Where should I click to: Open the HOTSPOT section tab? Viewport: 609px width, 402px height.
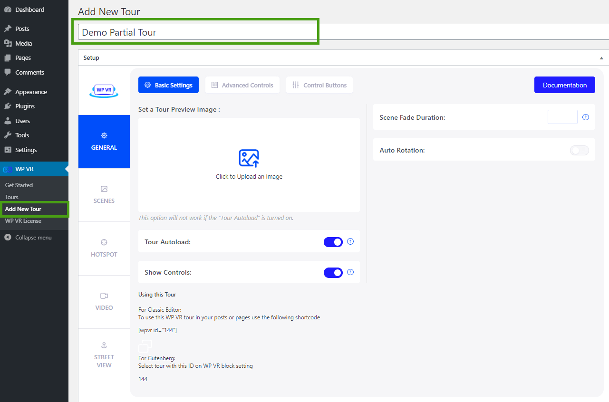pyautogui.click(x=104, y=249)
